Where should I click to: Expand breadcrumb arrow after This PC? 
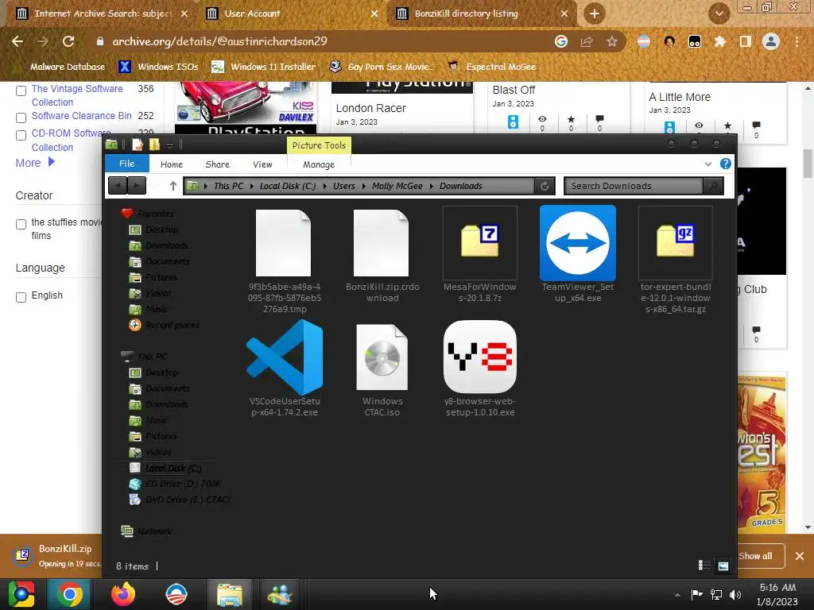(x=252, y=186)
